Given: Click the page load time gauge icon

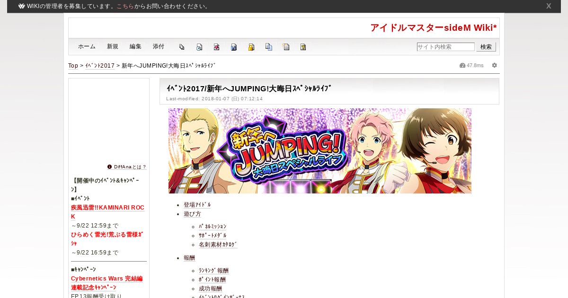Looking at the screenshot, I should click(462, 65).
